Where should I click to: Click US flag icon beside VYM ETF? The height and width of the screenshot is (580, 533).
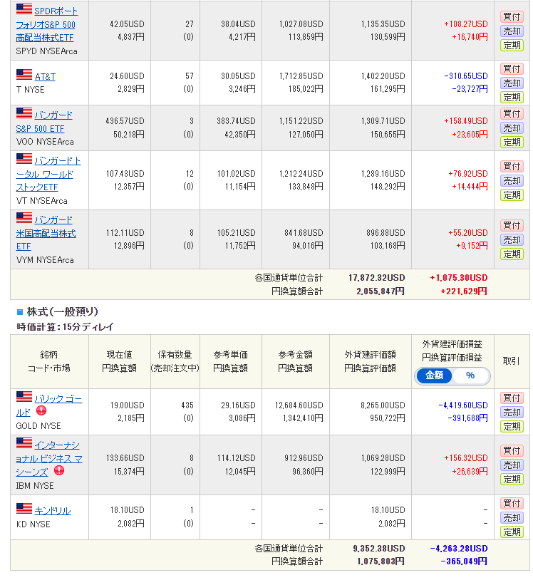click(24, 217)
